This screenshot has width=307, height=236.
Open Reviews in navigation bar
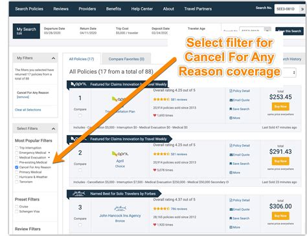pos(61,9)
